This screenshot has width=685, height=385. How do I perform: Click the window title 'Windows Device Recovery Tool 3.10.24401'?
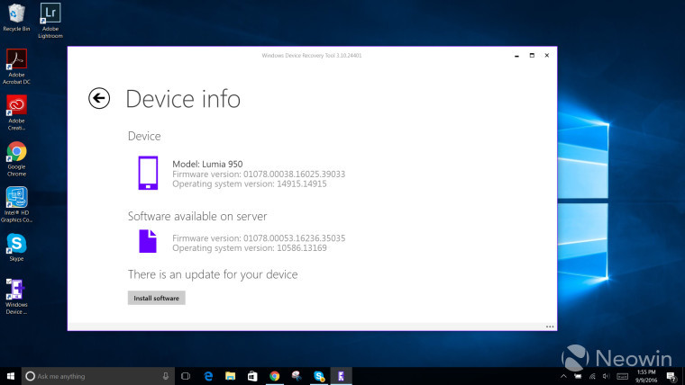click(x=312, y=56)
